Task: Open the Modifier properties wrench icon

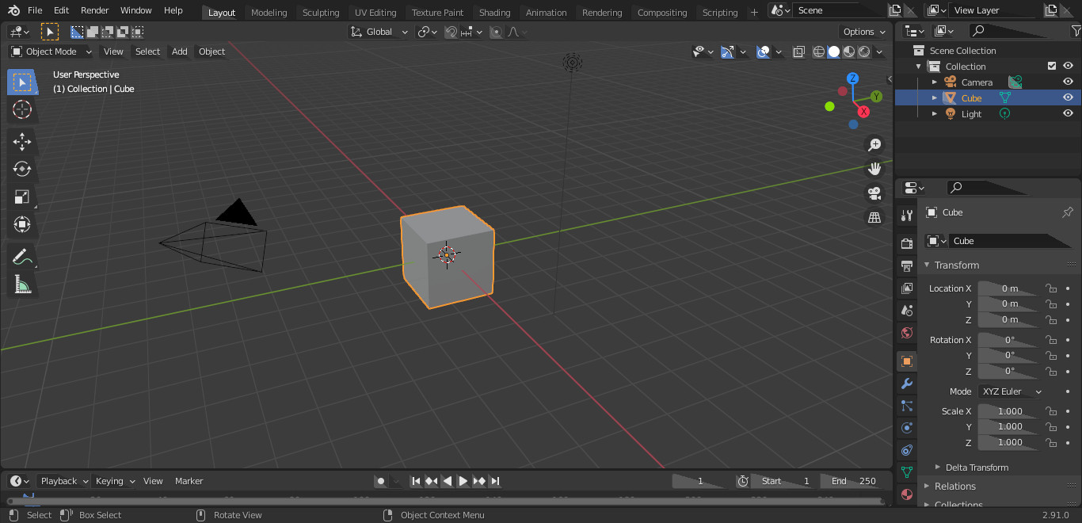Action: [906, 384]
